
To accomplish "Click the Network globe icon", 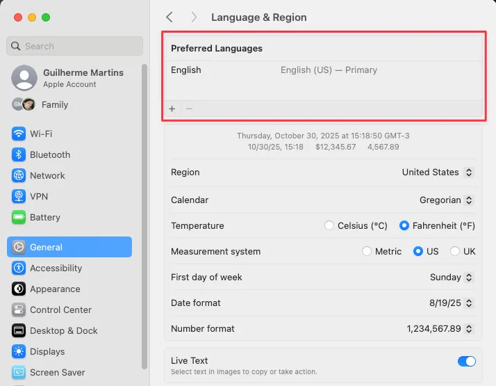I will [19, 175].
